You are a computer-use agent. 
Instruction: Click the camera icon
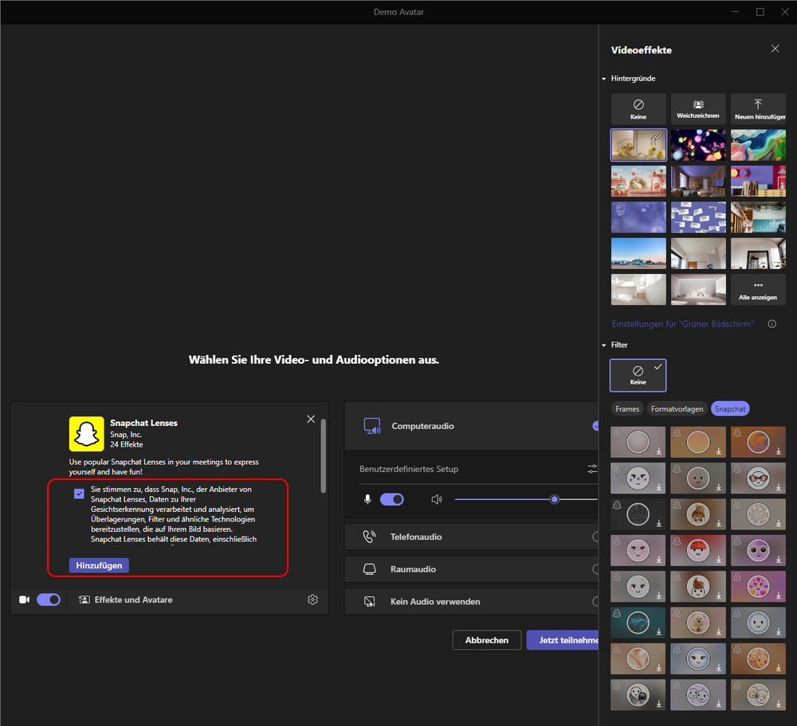pos(25,599)
